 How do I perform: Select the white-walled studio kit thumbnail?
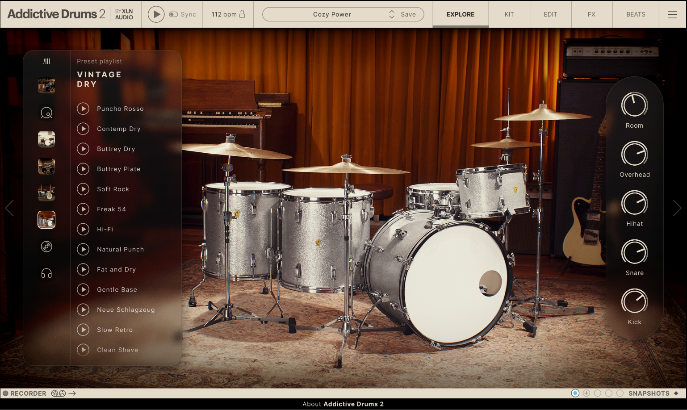(46, 139)
